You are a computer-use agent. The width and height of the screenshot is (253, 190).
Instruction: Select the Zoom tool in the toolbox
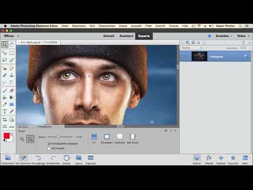click(x=5, y=45)
